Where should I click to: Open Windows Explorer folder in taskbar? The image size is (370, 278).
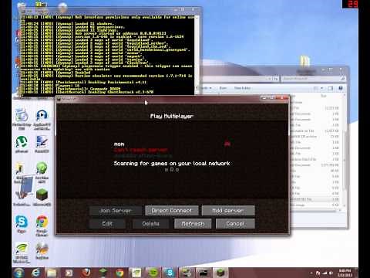point(52,273)
